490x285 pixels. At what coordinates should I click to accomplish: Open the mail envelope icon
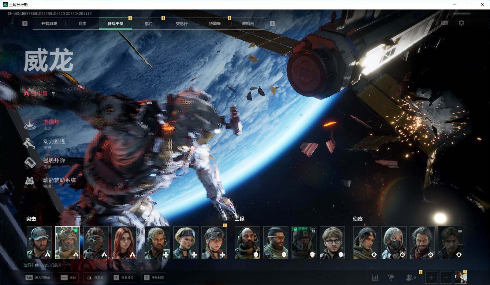[444, 23]
